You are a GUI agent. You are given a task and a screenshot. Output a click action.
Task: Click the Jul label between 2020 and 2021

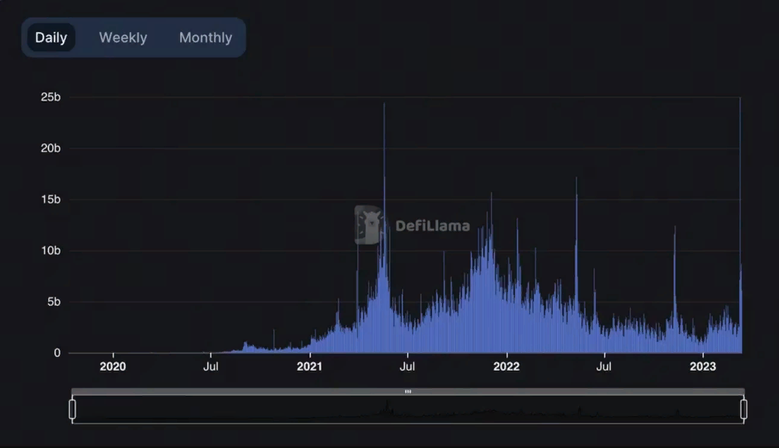pos(211,366)
